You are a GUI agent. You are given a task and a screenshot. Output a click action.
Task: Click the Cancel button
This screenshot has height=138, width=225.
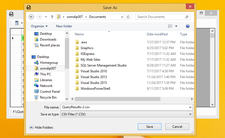click(x=177, y=127)
